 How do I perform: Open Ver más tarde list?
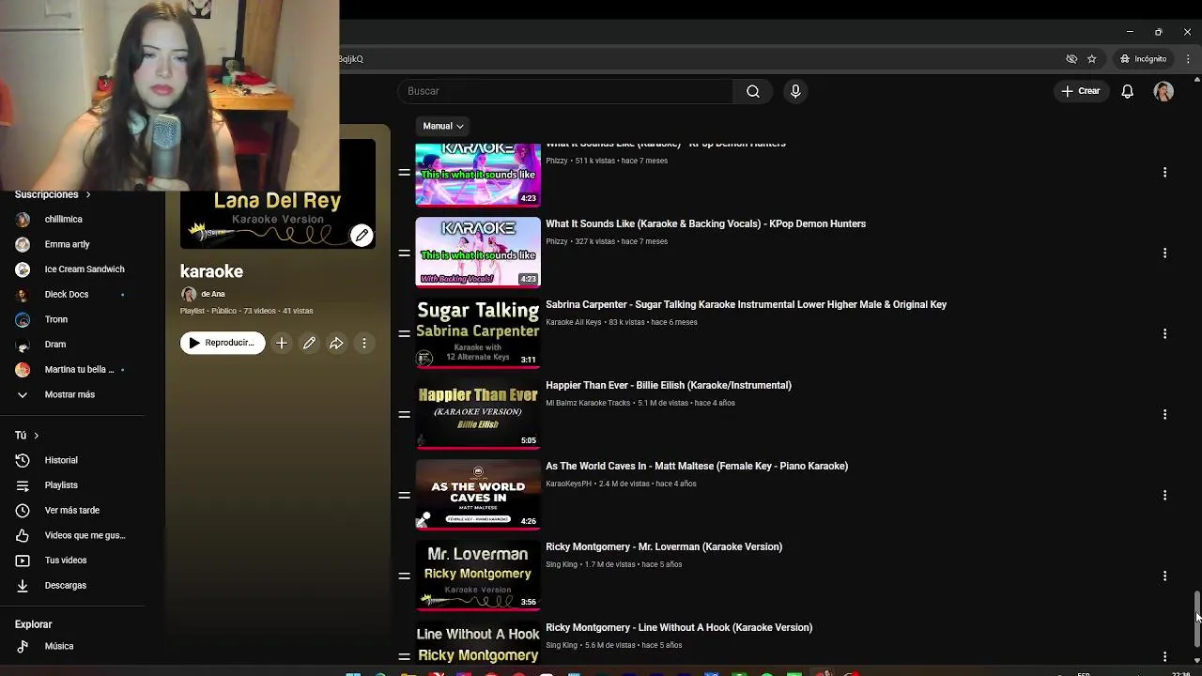[71, 510]
